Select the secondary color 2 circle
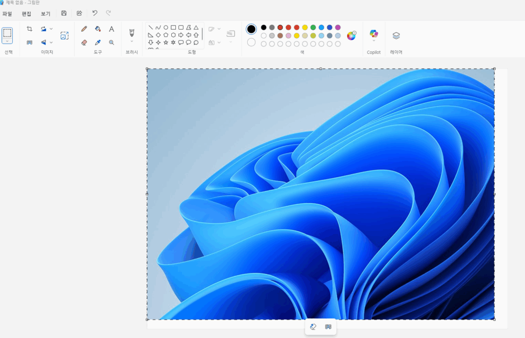Image resolution: width=525 pixels, height=338 pixels. (251, 42)
